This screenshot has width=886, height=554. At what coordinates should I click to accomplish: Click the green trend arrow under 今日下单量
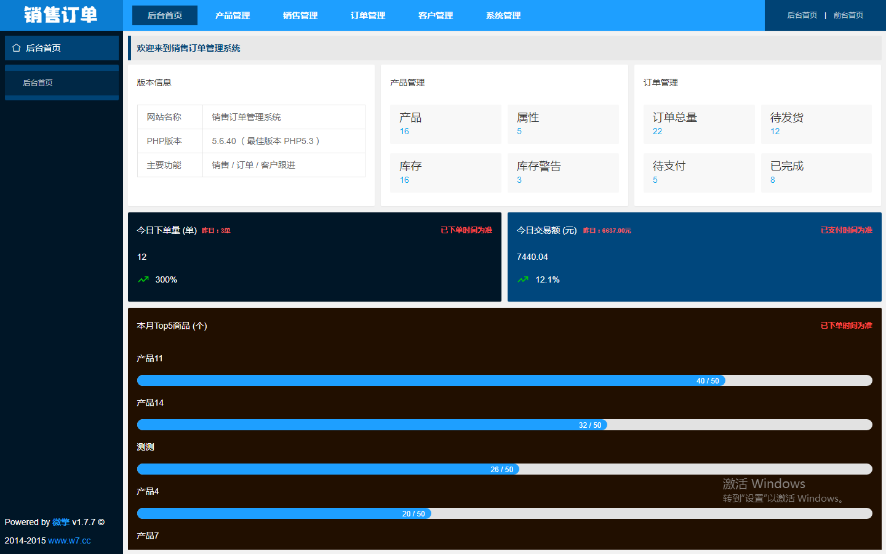[x=142, y=279]
